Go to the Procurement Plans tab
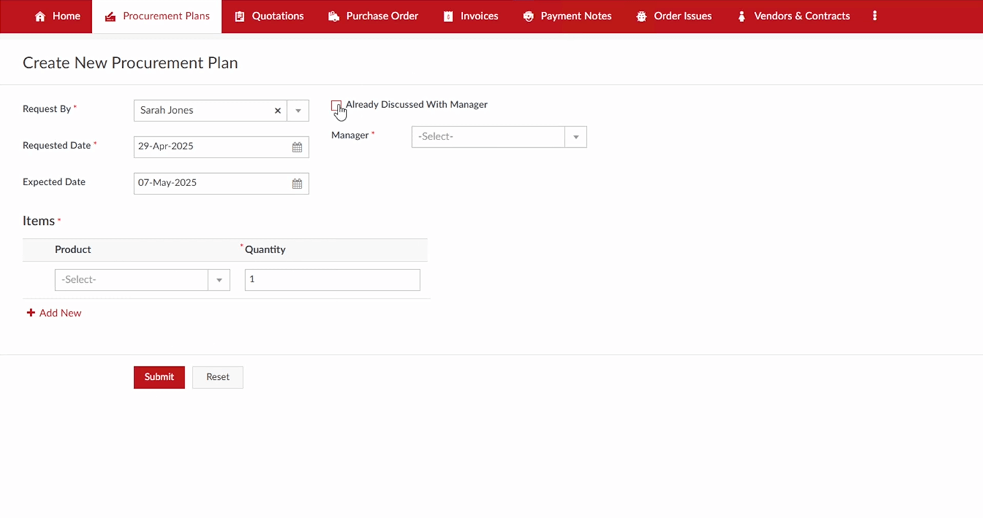 point(165,16)
